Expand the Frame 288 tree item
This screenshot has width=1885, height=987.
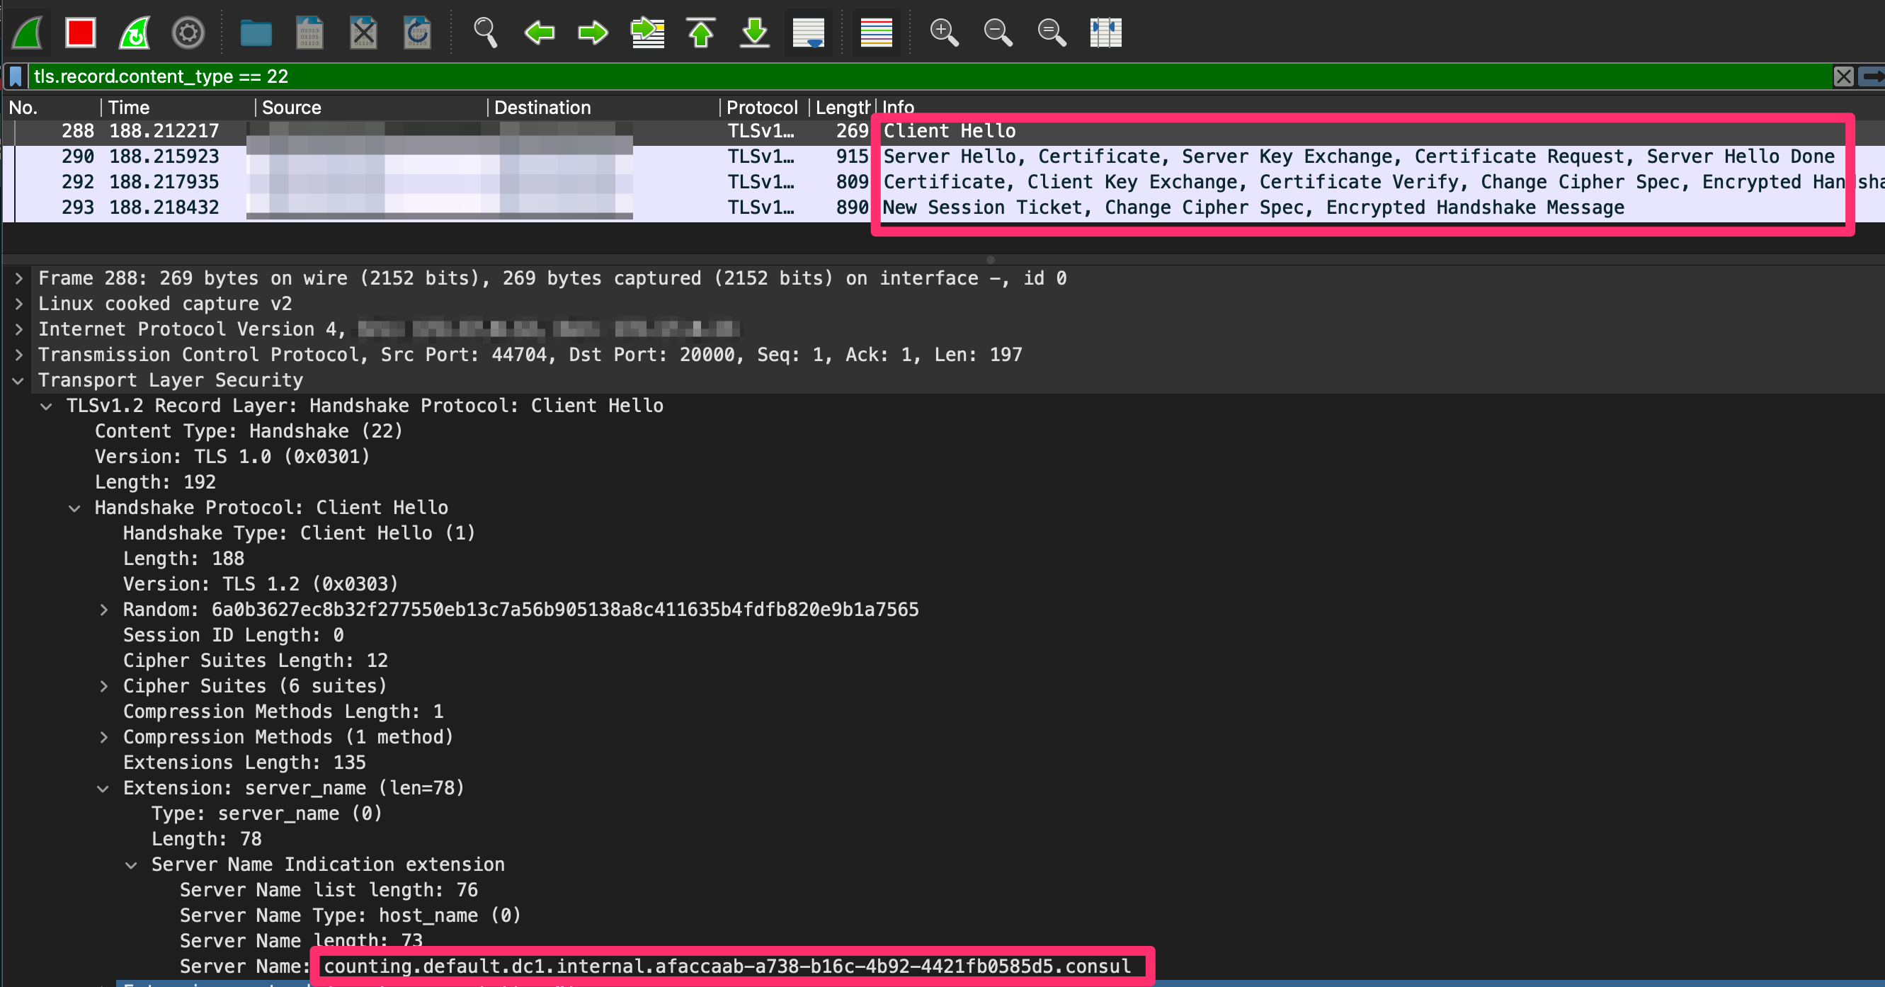[19, 278]
